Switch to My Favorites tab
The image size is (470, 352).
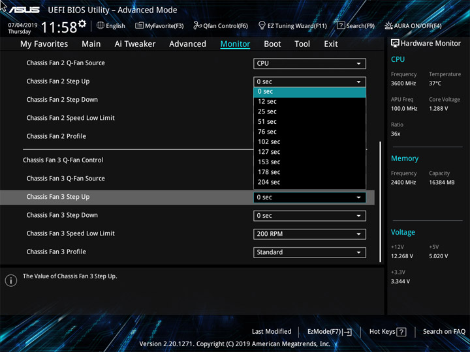point(44,44)
